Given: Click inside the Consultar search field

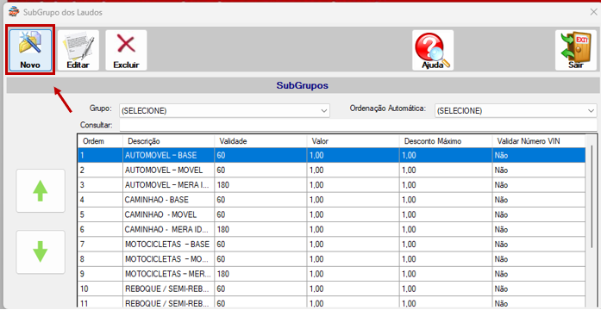Looking at the screenshot, I should pos(358,125).
